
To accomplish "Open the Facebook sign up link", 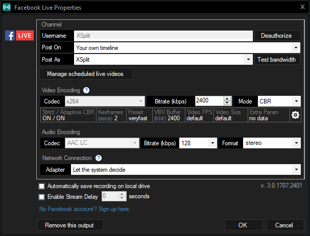I will tap(85, 209).
